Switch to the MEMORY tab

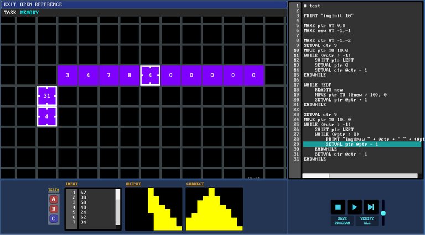(29, 12)
